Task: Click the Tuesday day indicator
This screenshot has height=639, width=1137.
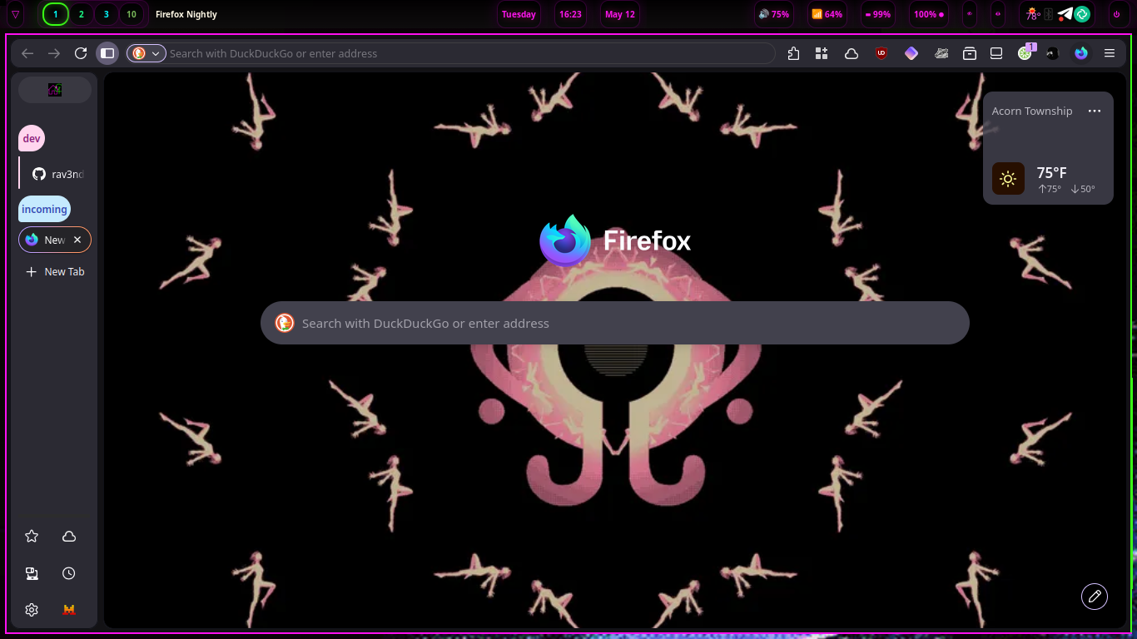Action: [x=519, y=14]
